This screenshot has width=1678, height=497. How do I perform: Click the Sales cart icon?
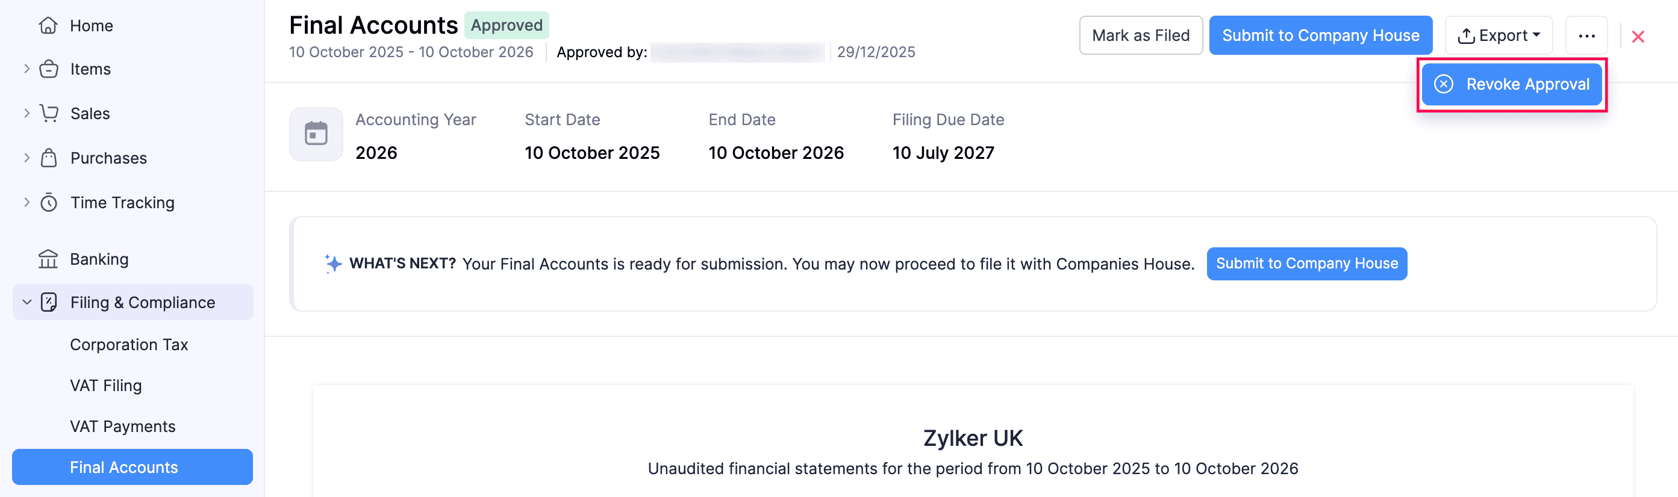[49, 113]
